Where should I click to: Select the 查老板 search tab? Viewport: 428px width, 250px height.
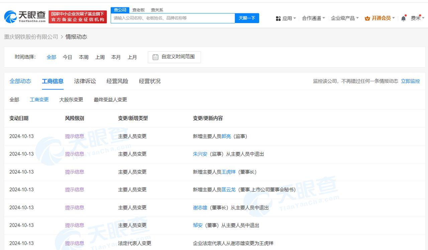click(x=138, y=10)
